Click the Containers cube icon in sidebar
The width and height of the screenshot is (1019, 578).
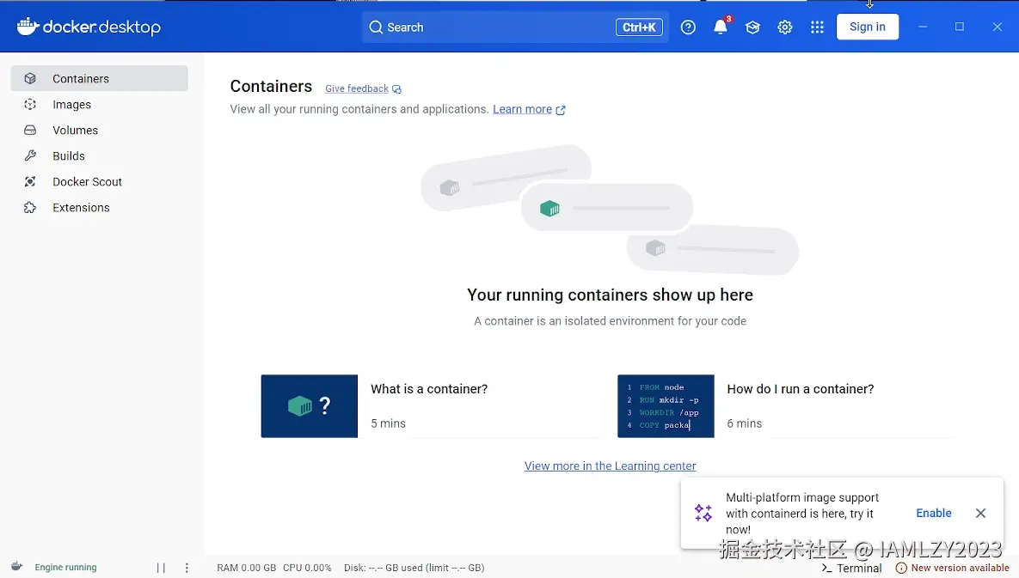coord(30,78)
